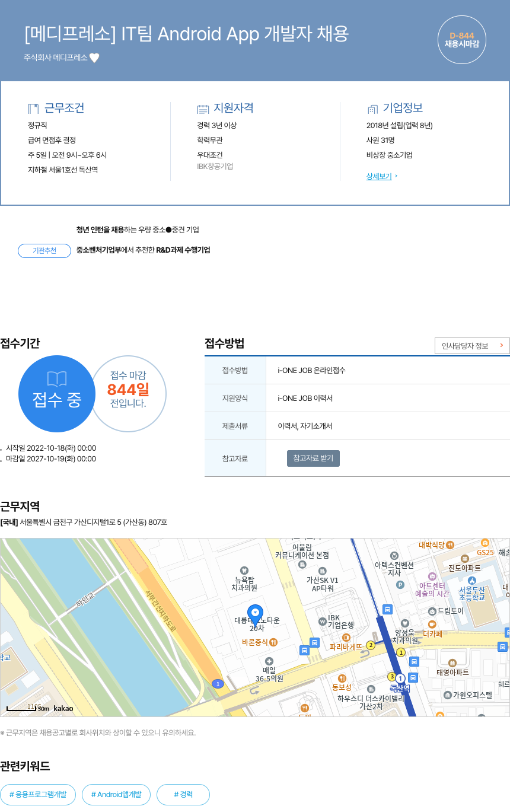Select the #경력 keyword tag

click(x=183, y=795)
